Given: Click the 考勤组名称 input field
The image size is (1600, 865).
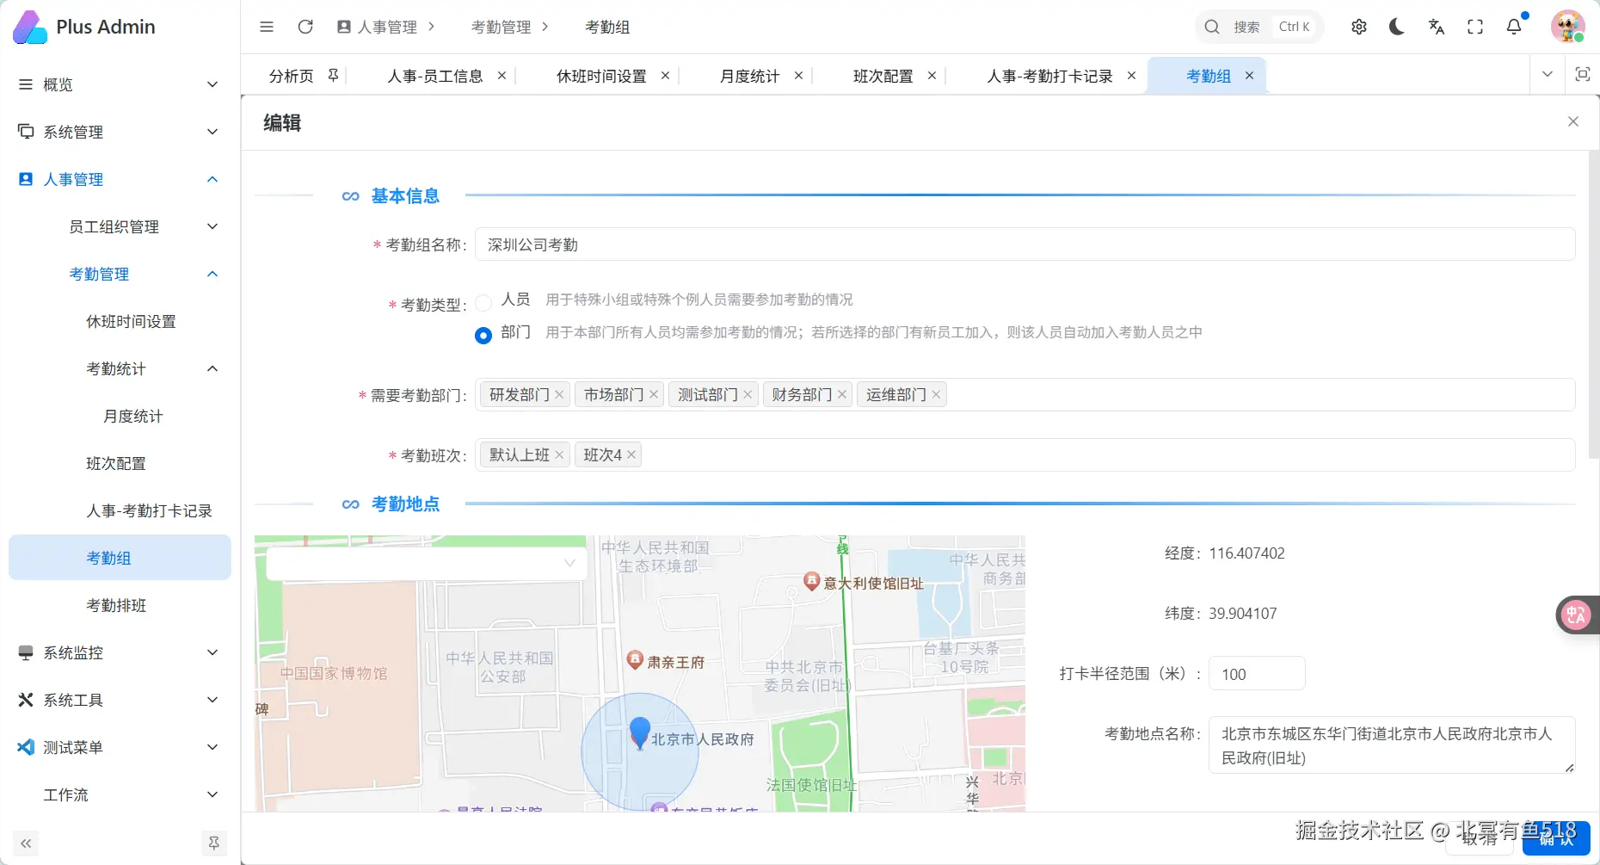Looking at the screenshot, I should pos(1025,244).
